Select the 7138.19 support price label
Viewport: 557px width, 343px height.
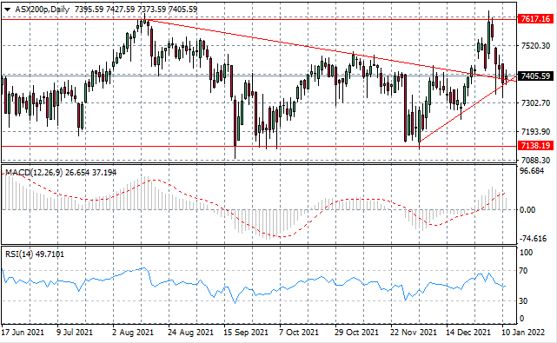[535, 145]
